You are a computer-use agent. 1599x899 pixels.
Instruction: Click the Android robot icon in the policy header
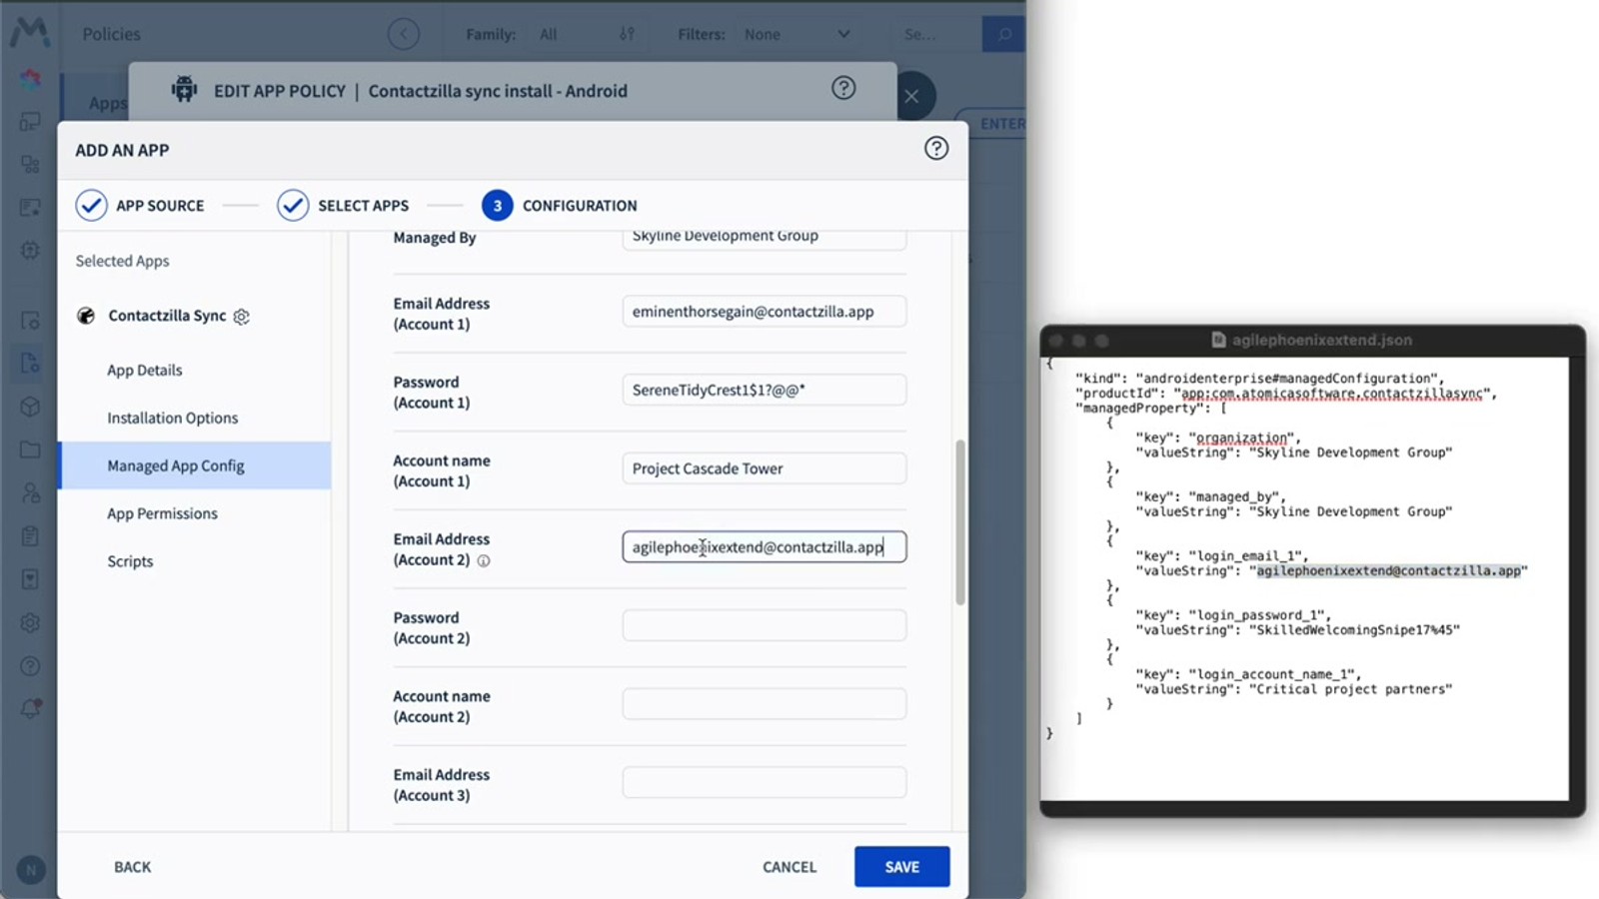coord(184,90)
